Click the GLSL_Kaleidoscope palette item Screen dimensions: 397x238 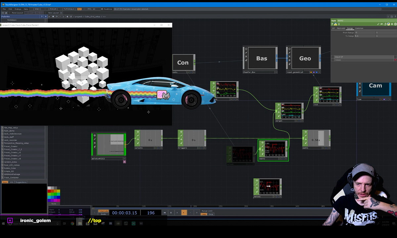(x=13, y=134)
